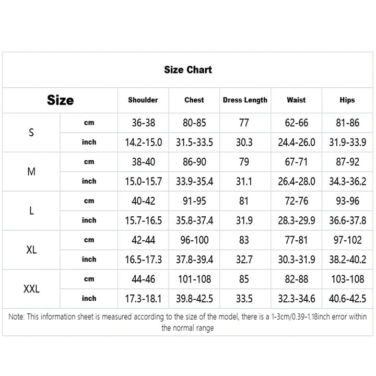This screenshot has height=376, width=376.
Task: Select the 77-81 waist cell
Action: [x=296, y=240]
